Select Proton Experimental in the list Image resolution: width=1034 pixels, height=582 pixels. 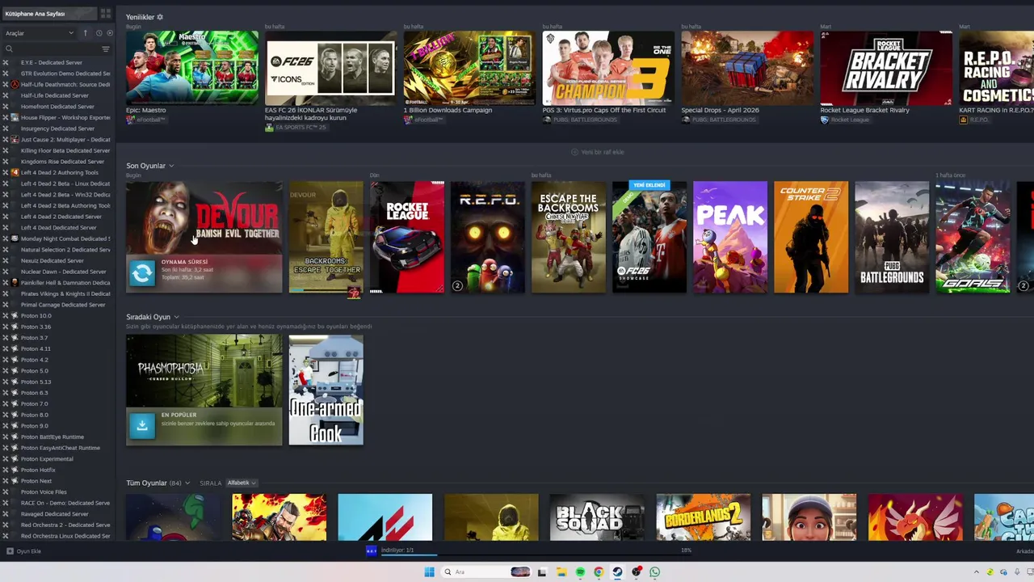tap(47, 458)
